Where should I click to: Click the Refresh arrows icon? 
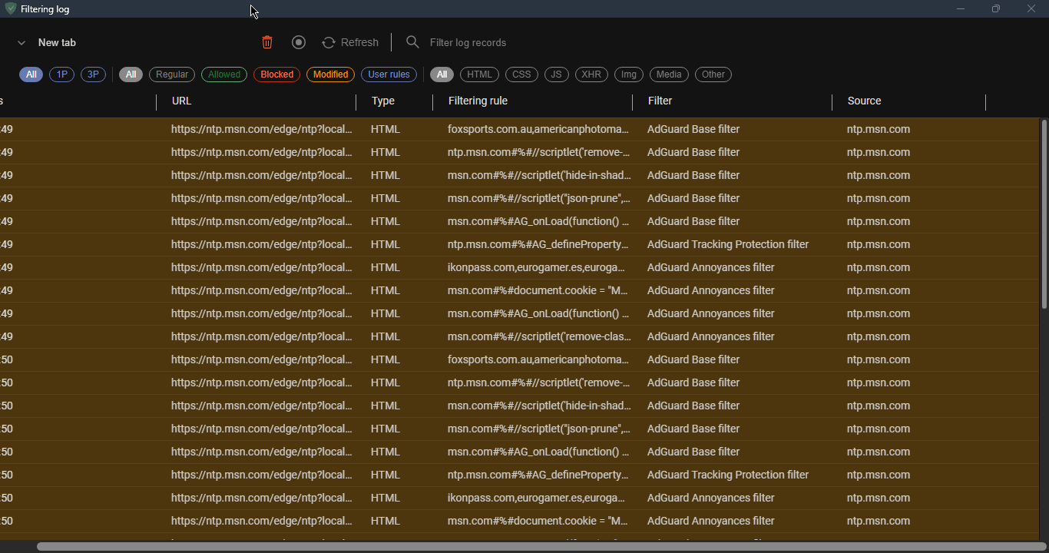329,42
